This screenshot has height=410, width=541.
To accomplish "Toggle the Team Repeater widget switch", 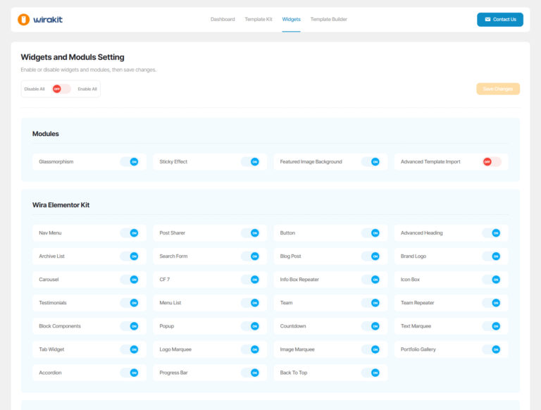I will [x=491, y=303].
